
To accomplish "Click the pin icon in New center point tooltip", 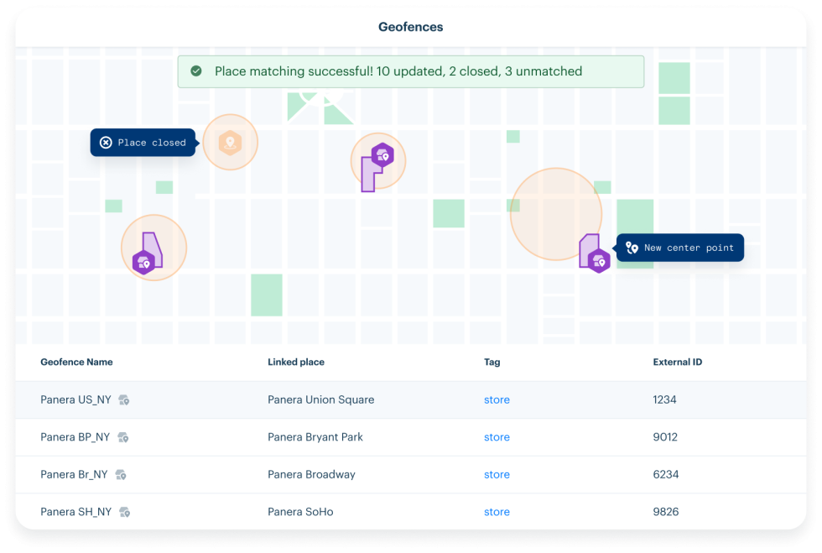I will [632, 248].
